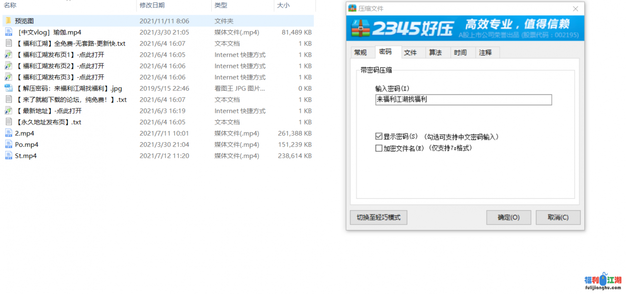Click the 2.mp4 media file icon
The width and height of the screenshot is (626, 294).
pos(8,133)
